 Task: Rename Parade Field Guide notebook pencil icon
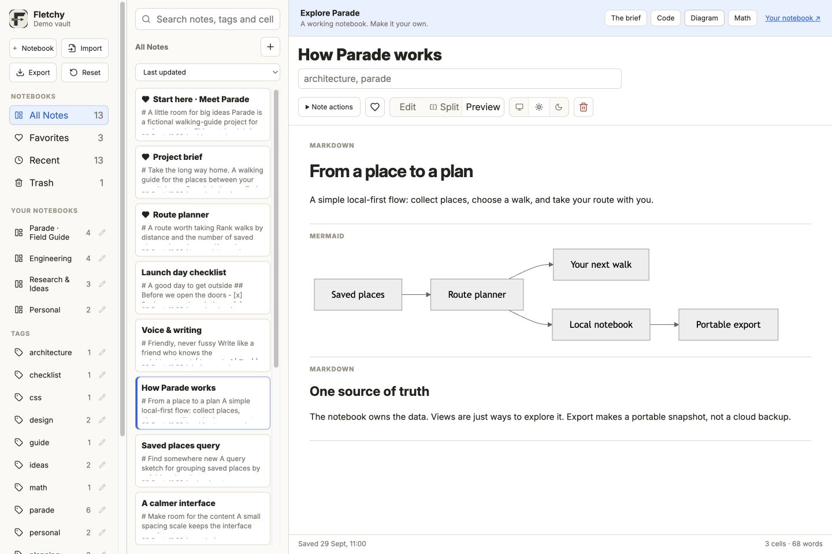(102, 233)
